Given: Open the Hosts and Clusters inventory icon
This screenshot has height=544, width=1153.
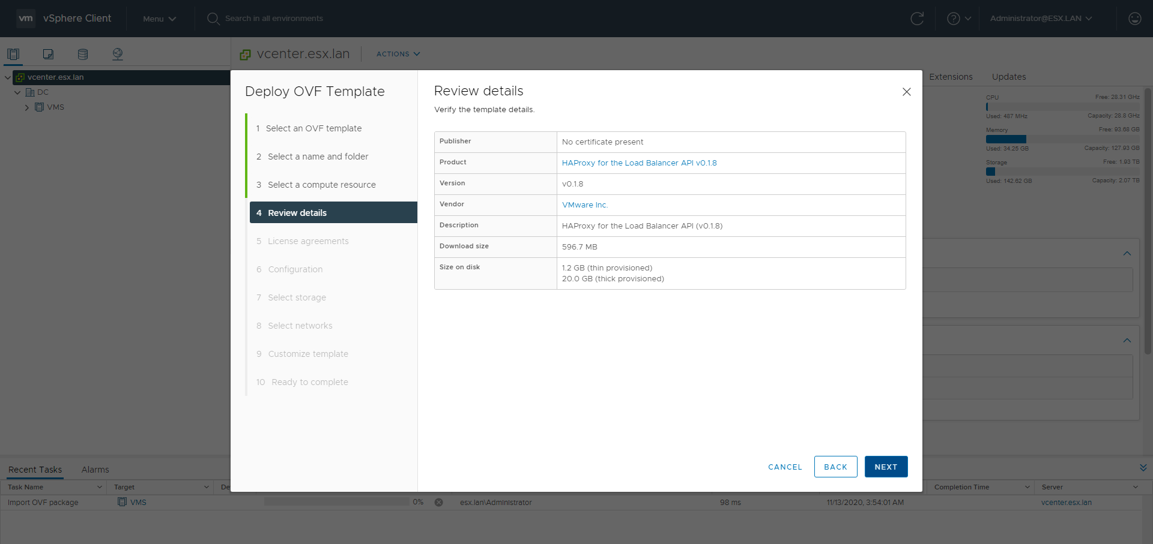Looking at the screenshot, I should click(13, 54).
